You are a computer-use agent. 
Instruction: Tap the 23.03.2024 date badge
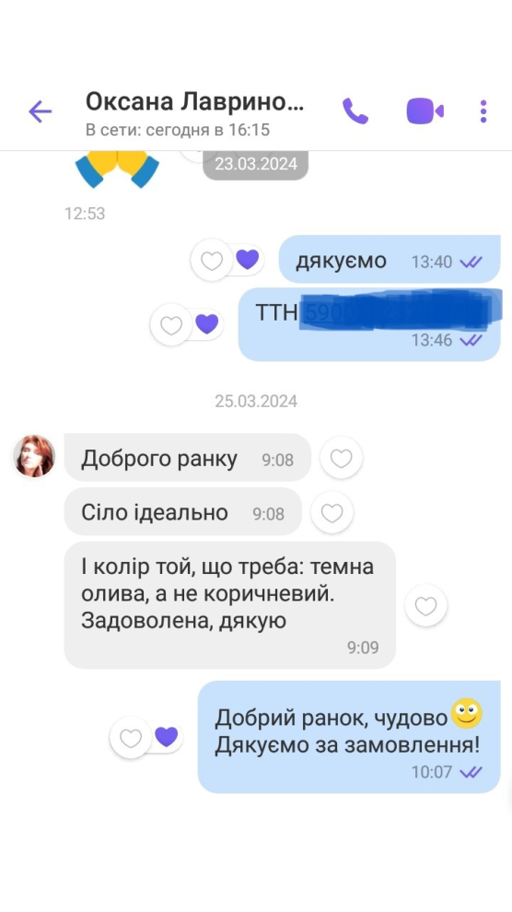256,163
